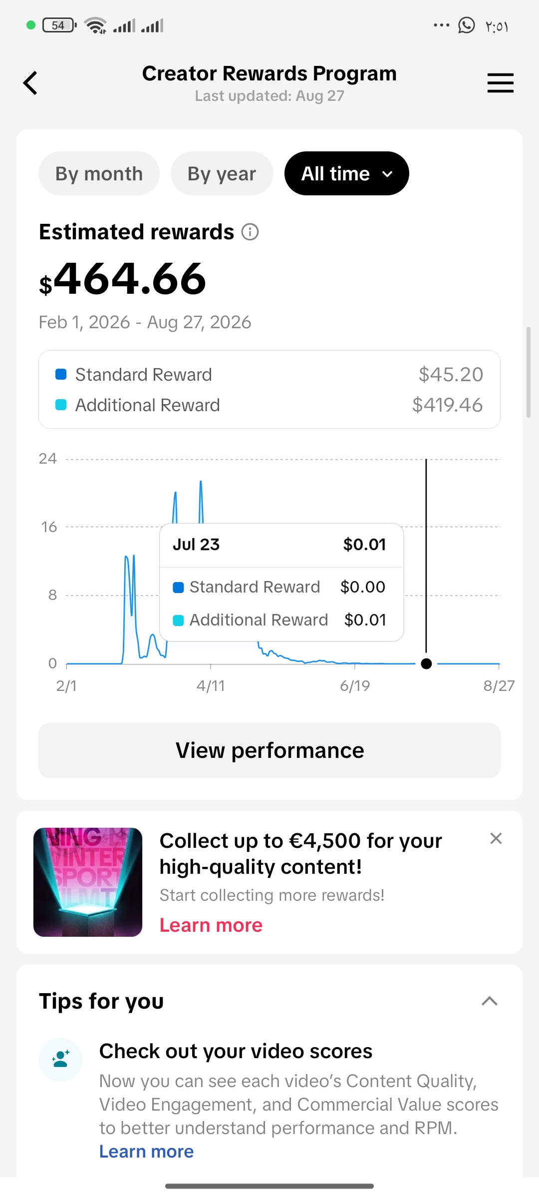Open WhatsApp notification in status bar

click(466, 25)
